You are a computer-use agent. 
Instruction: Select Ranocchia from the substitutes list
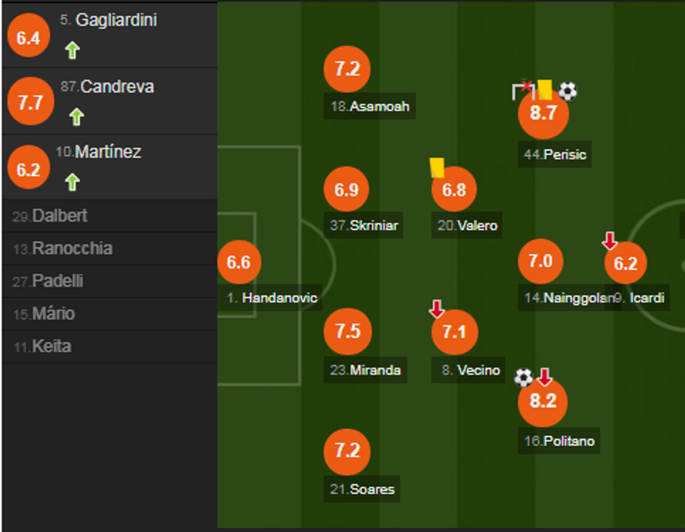coord(72,248)
